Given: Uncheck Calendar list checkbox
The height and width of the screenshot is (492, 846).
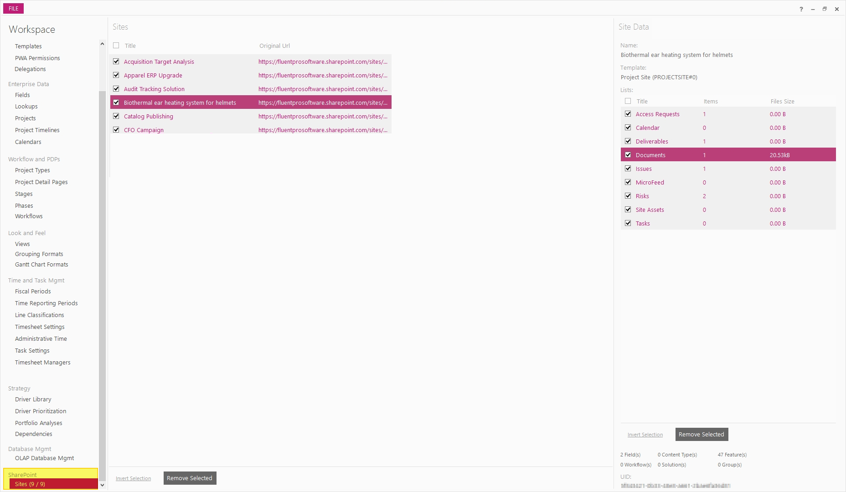Looking at the screenshot, I should 628,128.
